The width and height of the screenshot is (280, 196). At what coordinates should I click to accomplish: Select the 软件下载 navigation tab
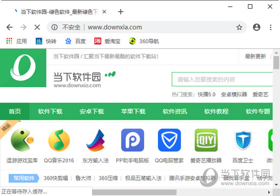point(50,111)
